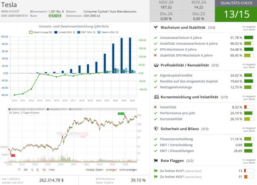
Task: Click the Umsatzwachstum 5 Jahre green rating bar
Action: [x=249, y=37]
